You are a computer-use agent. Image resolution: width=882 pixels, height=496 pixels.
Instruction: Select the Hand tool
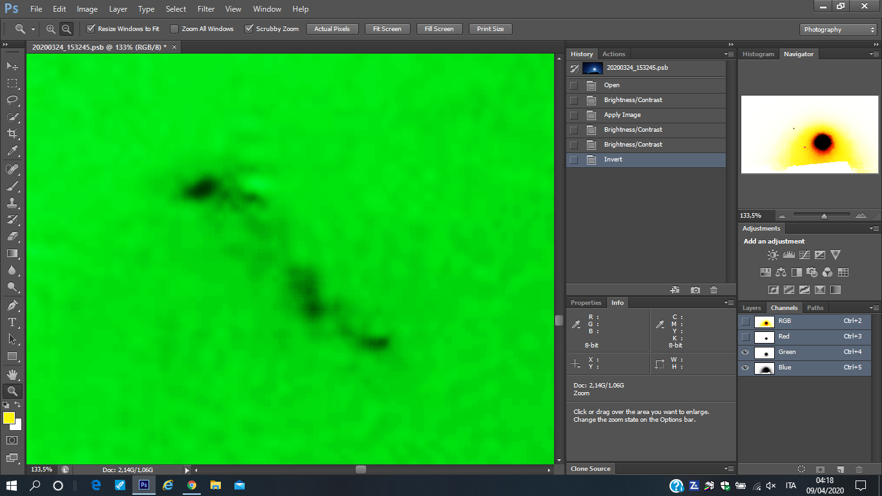click(12, 374)
